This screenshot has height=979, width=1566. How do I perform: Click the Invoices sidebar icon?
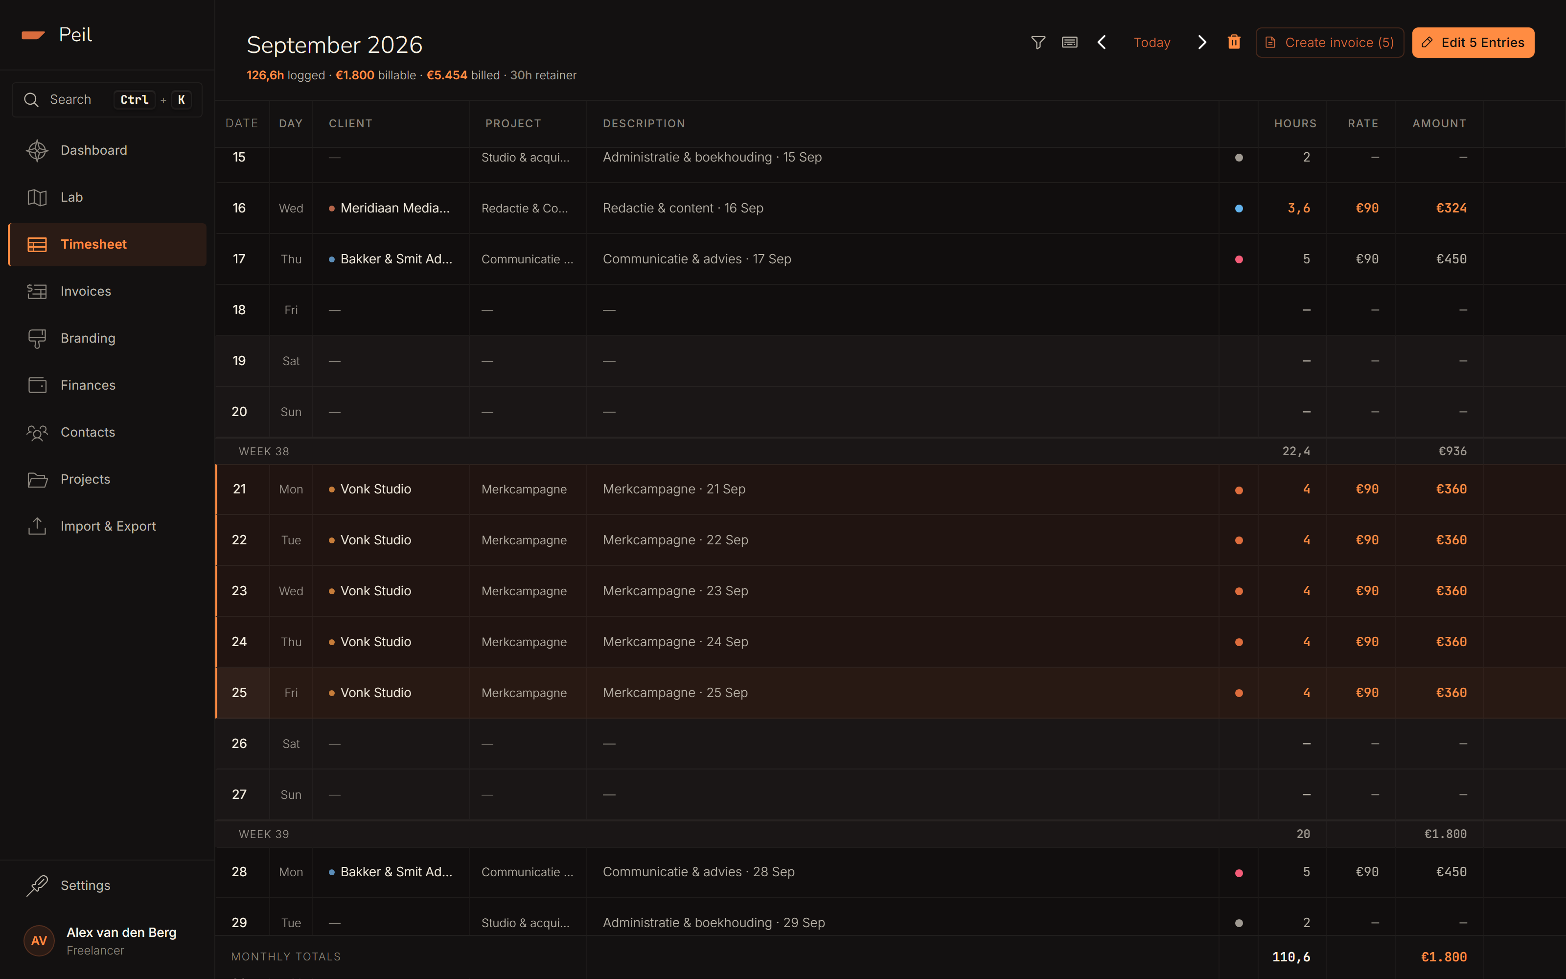click(x=37, y=291)
